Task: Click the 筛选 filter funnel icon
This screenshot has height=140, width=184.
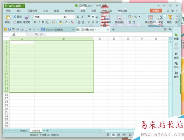Action: [x=170, y=18]
